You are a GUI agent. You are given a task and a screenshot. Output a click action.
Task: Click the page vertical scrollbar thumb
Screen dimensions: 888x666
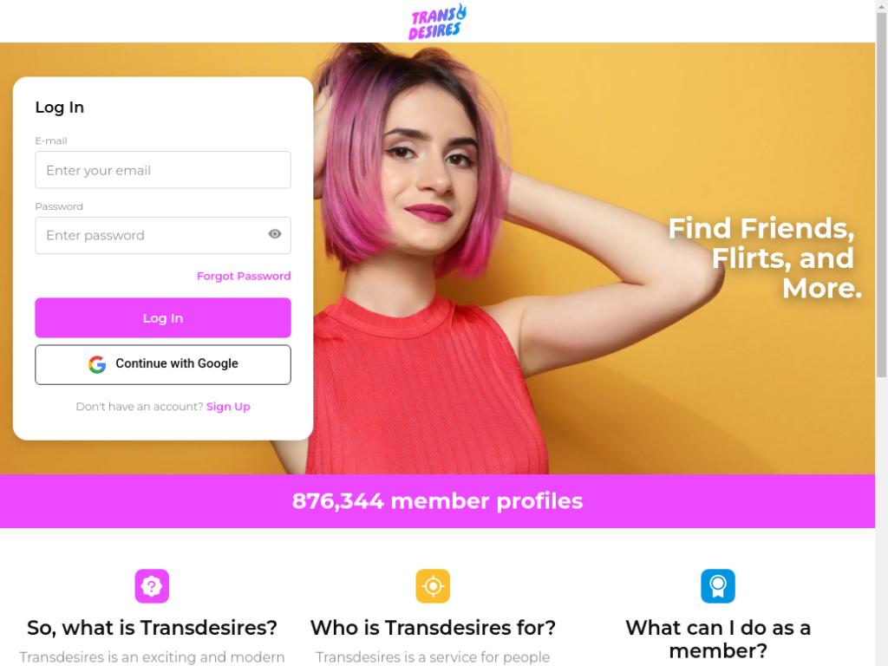pos(881,194)
